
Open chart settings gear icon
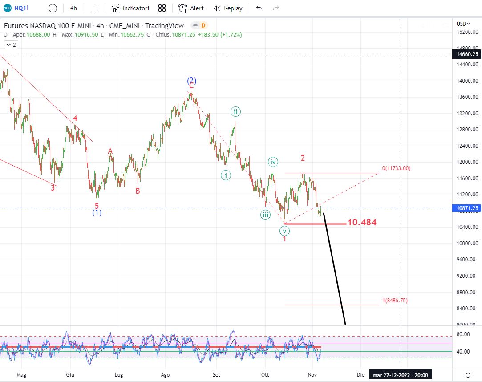[x=468, y=375]
